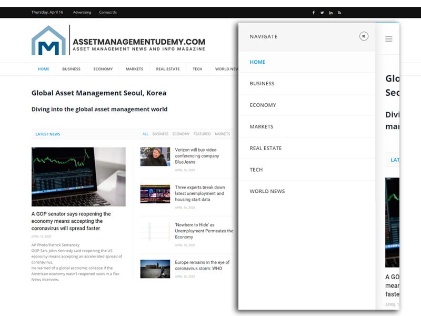Click the RSS feed icon
This screenshot has width=421, height=316.
pos(339,13)
